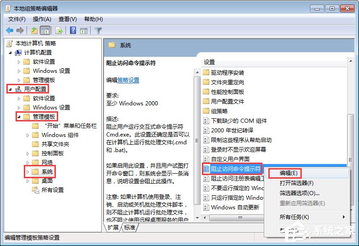Expand Windows 设置 under 计算机配置
This screenshot has height=246, width=359.
[19, 71]
